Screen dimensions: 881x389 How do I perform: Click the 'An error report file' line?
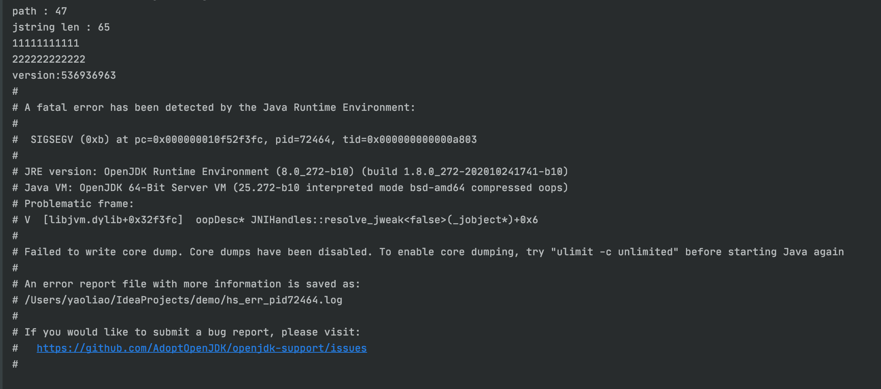point(186,284)
